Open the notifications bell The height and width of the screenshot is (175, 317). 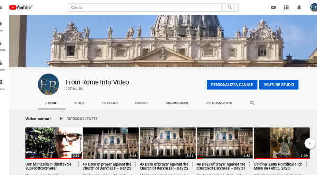coord(299,8)
